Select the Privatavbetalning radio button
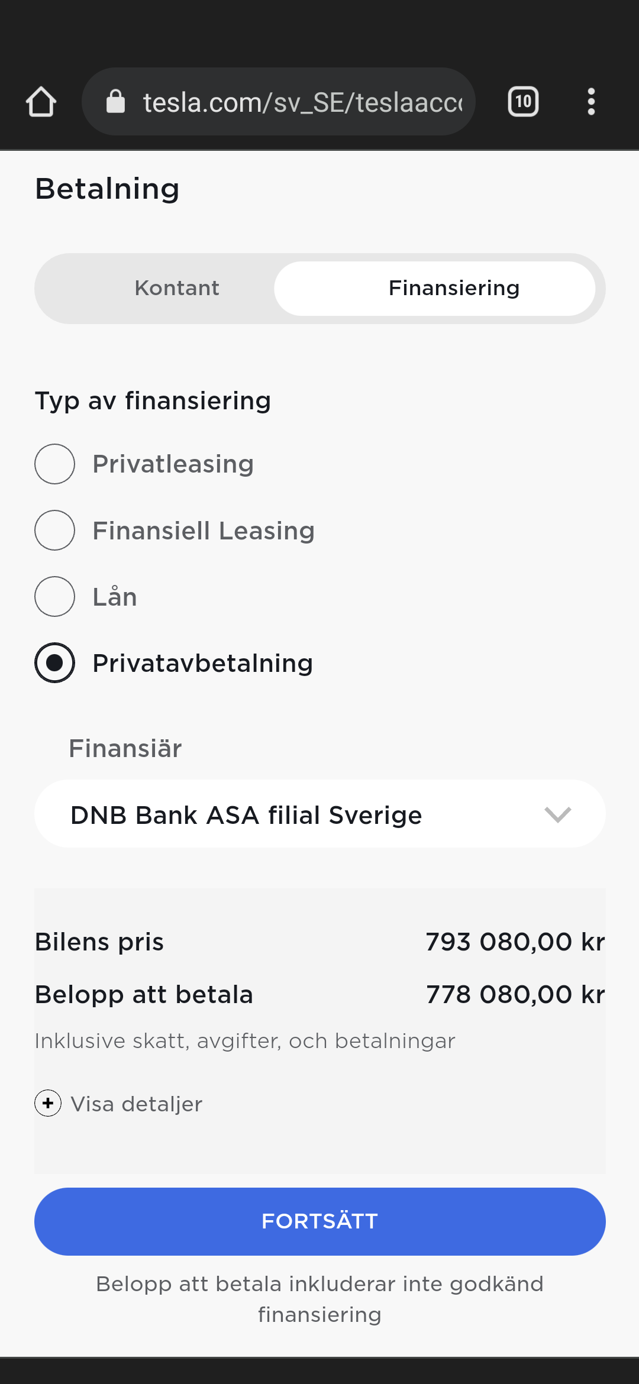This screenshot has height=1384, width=639. pyautogui.click(x=54, y=662)
